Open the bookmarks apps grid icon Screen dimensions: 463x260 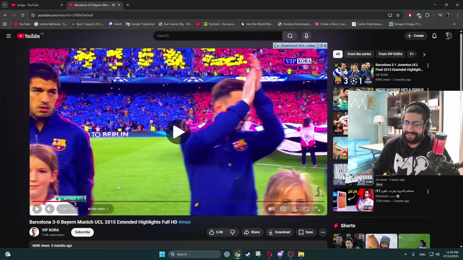5,24
